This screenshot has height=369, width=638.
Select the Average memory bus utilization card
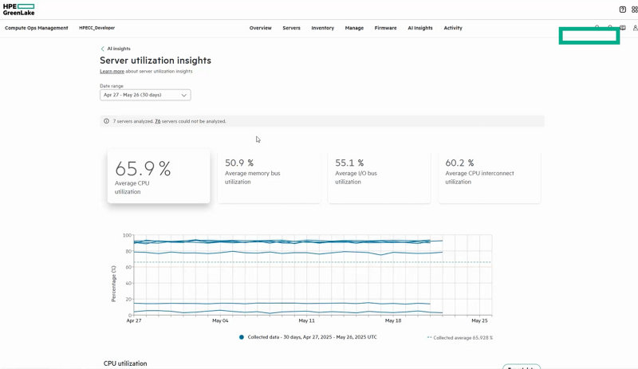(269, 178)
